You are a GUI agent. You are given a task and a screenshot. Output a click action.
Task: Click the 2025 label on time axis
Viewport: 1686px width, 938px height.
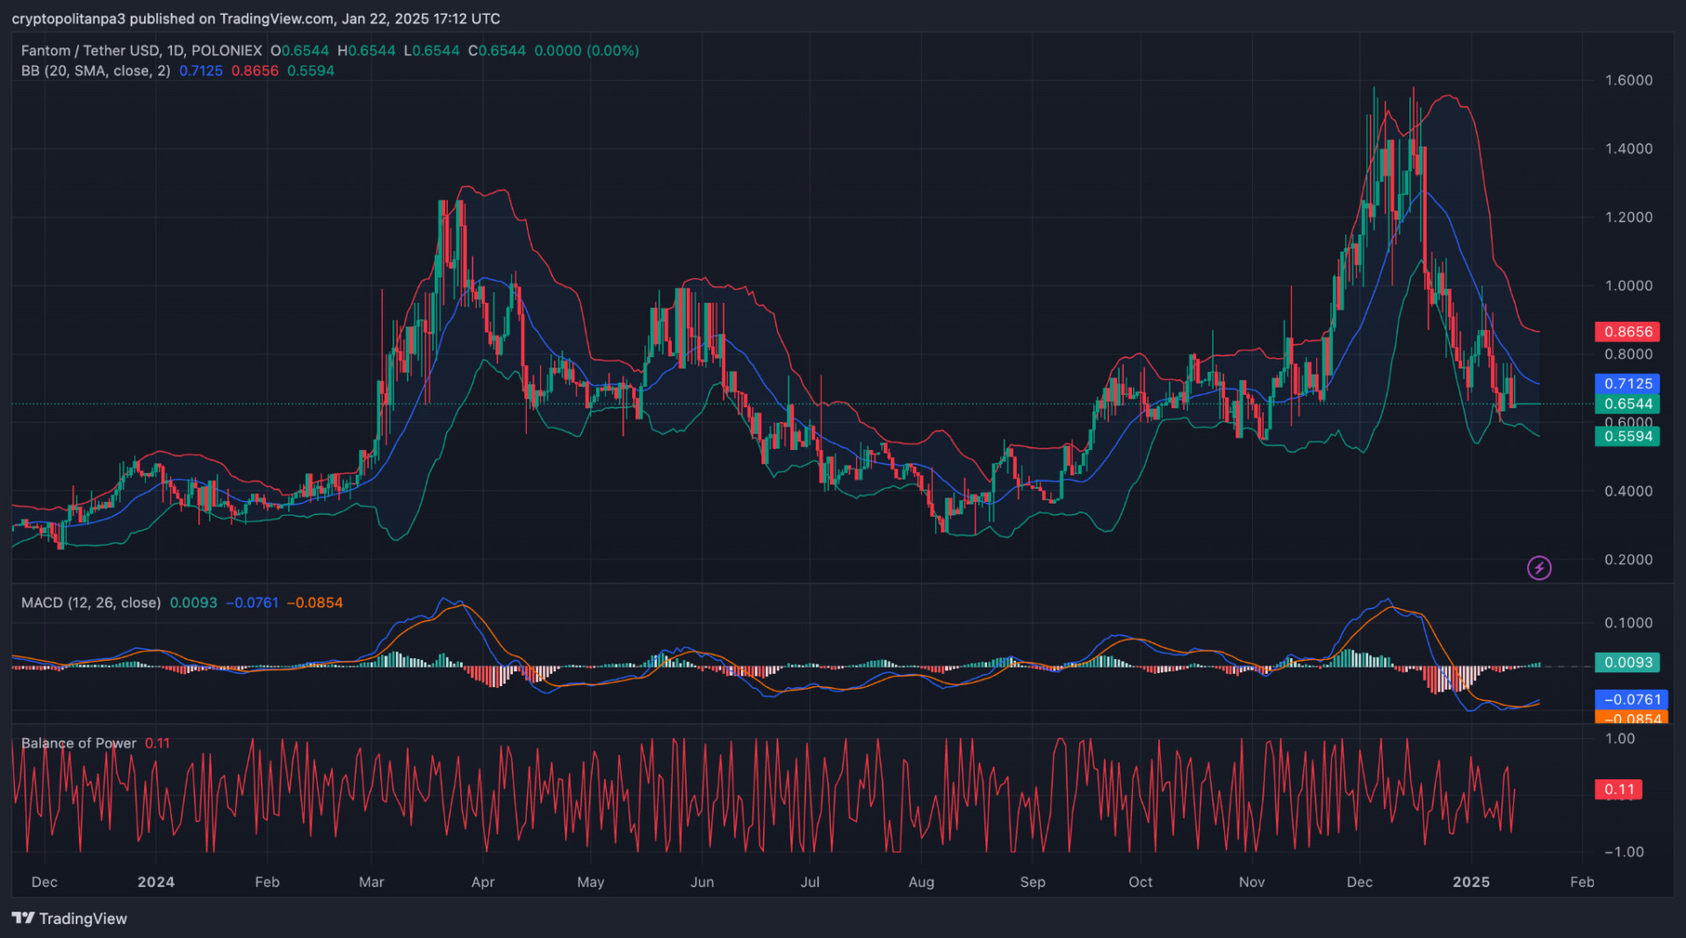pyautogui.click(x=1471, y=882)
